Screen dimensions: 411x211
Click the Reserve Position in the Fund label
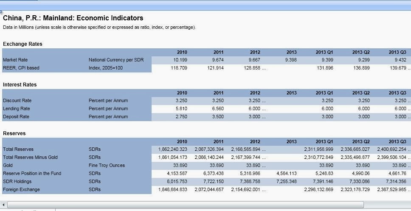[32, 173]
